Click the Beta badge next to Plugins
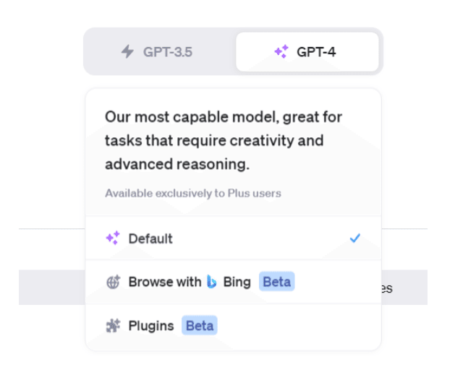 point(200,325)
